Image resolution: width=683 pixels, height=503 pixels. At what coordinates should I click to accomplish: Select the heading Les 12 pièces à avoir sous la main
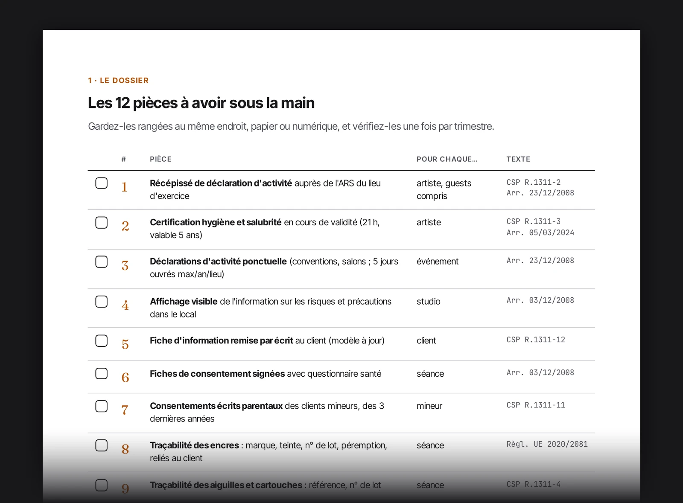201,103
